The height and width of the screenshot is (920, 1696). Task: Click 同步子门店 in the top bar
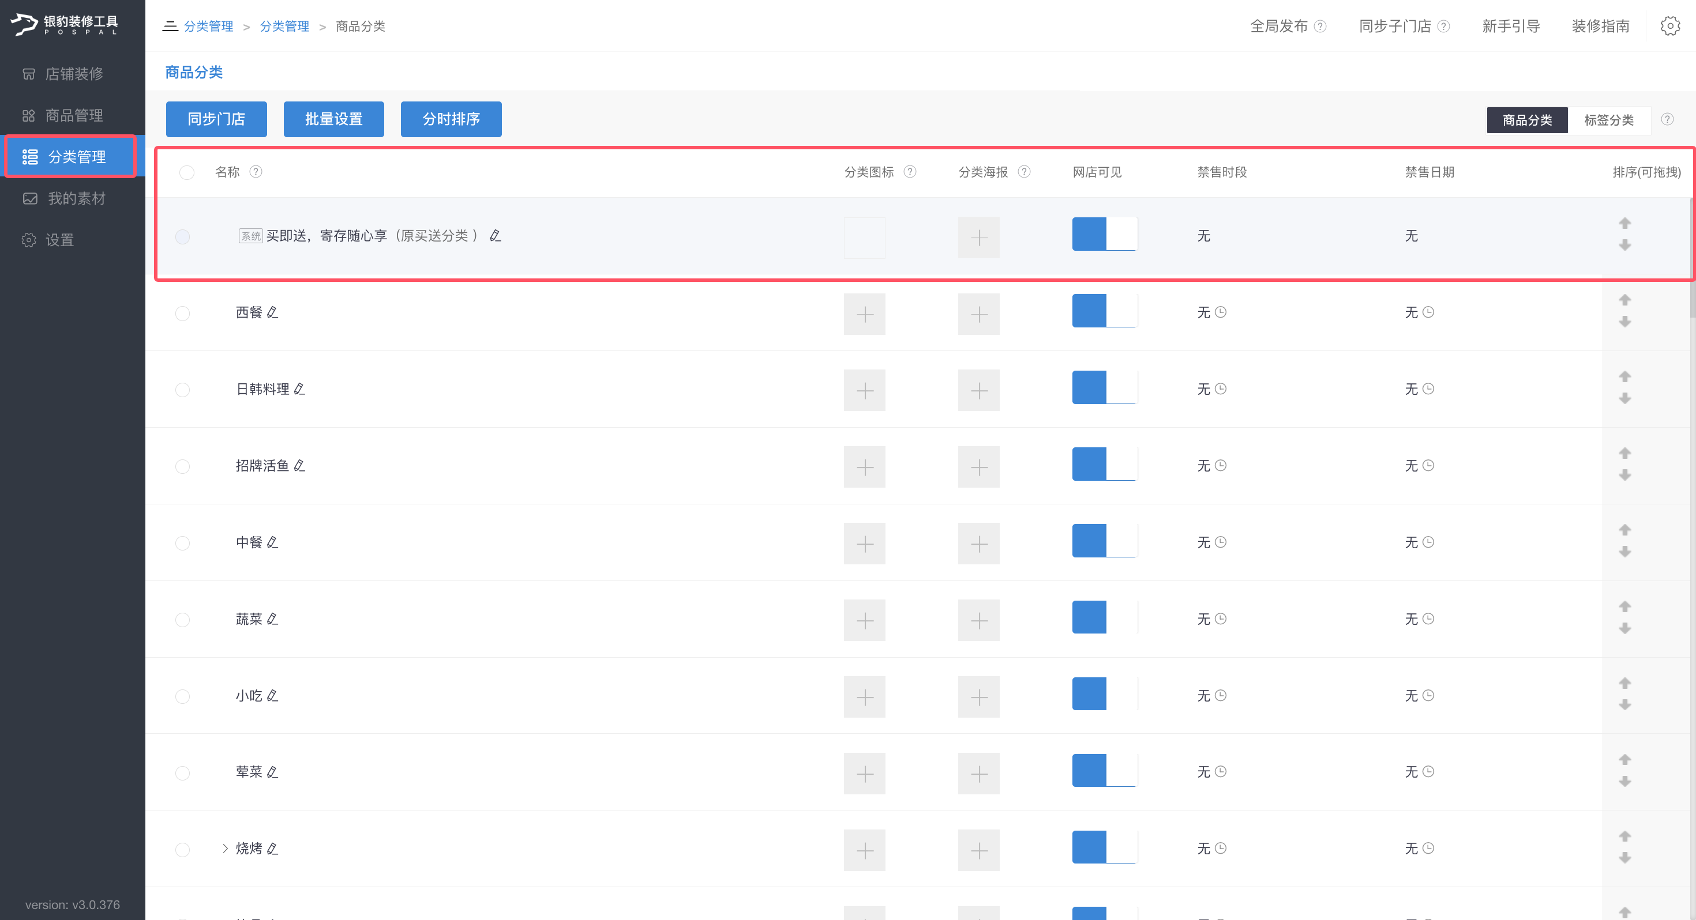pos(1394,27)
